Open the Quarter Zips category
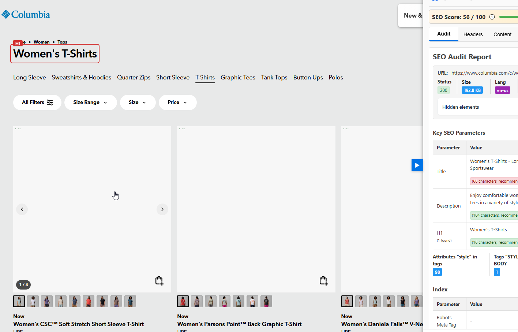The width and height of the screenshot is (518, 332). pos(134,78)
